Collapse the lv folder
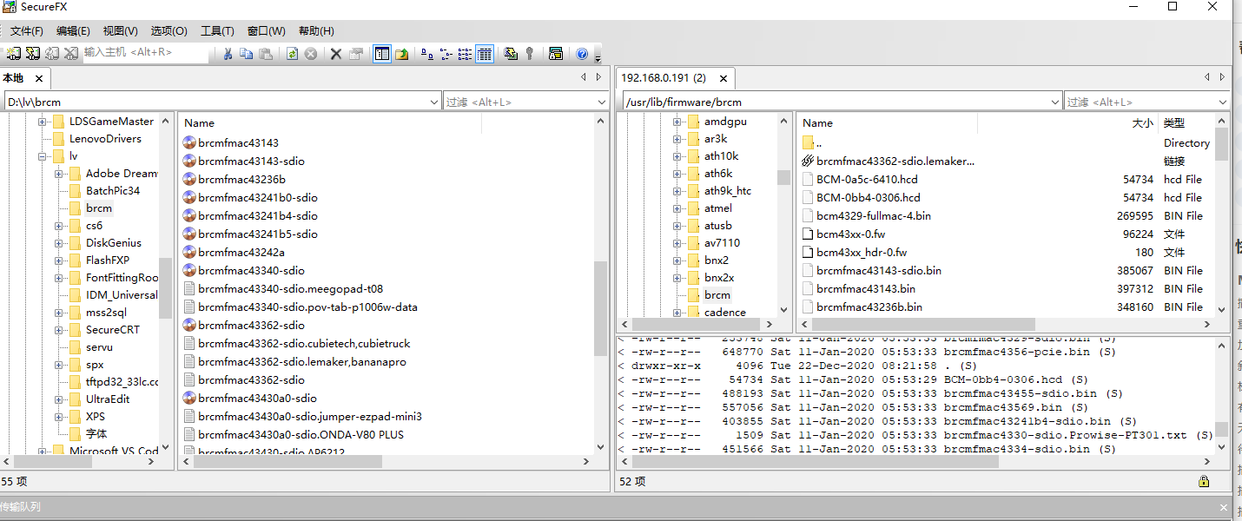This screenshot has height=521, width=1242. click(42, 156)
